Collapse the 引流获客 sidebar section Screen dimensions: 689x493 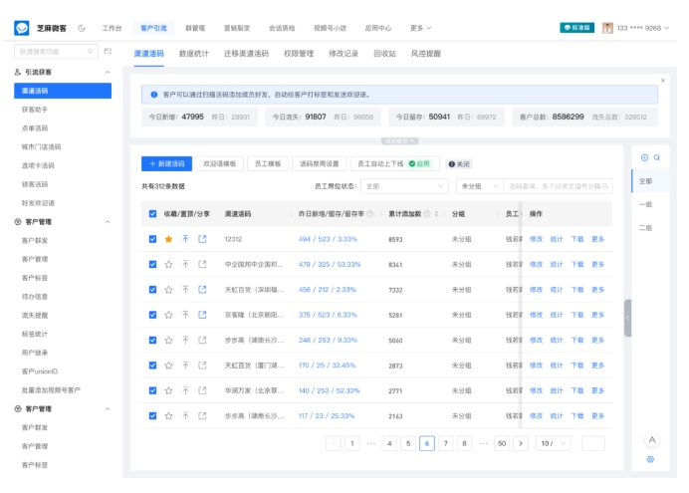108,73
